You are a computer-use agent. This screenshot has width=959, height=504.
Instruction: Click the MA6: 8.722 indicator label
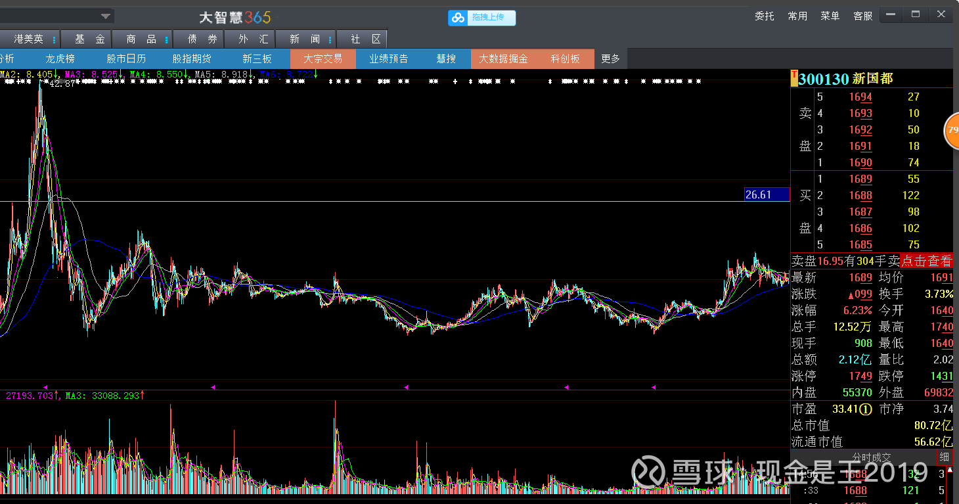pos(289,75)
